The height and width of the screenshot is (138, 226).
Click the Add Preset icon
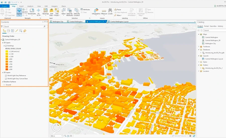(x=57, y=10)
